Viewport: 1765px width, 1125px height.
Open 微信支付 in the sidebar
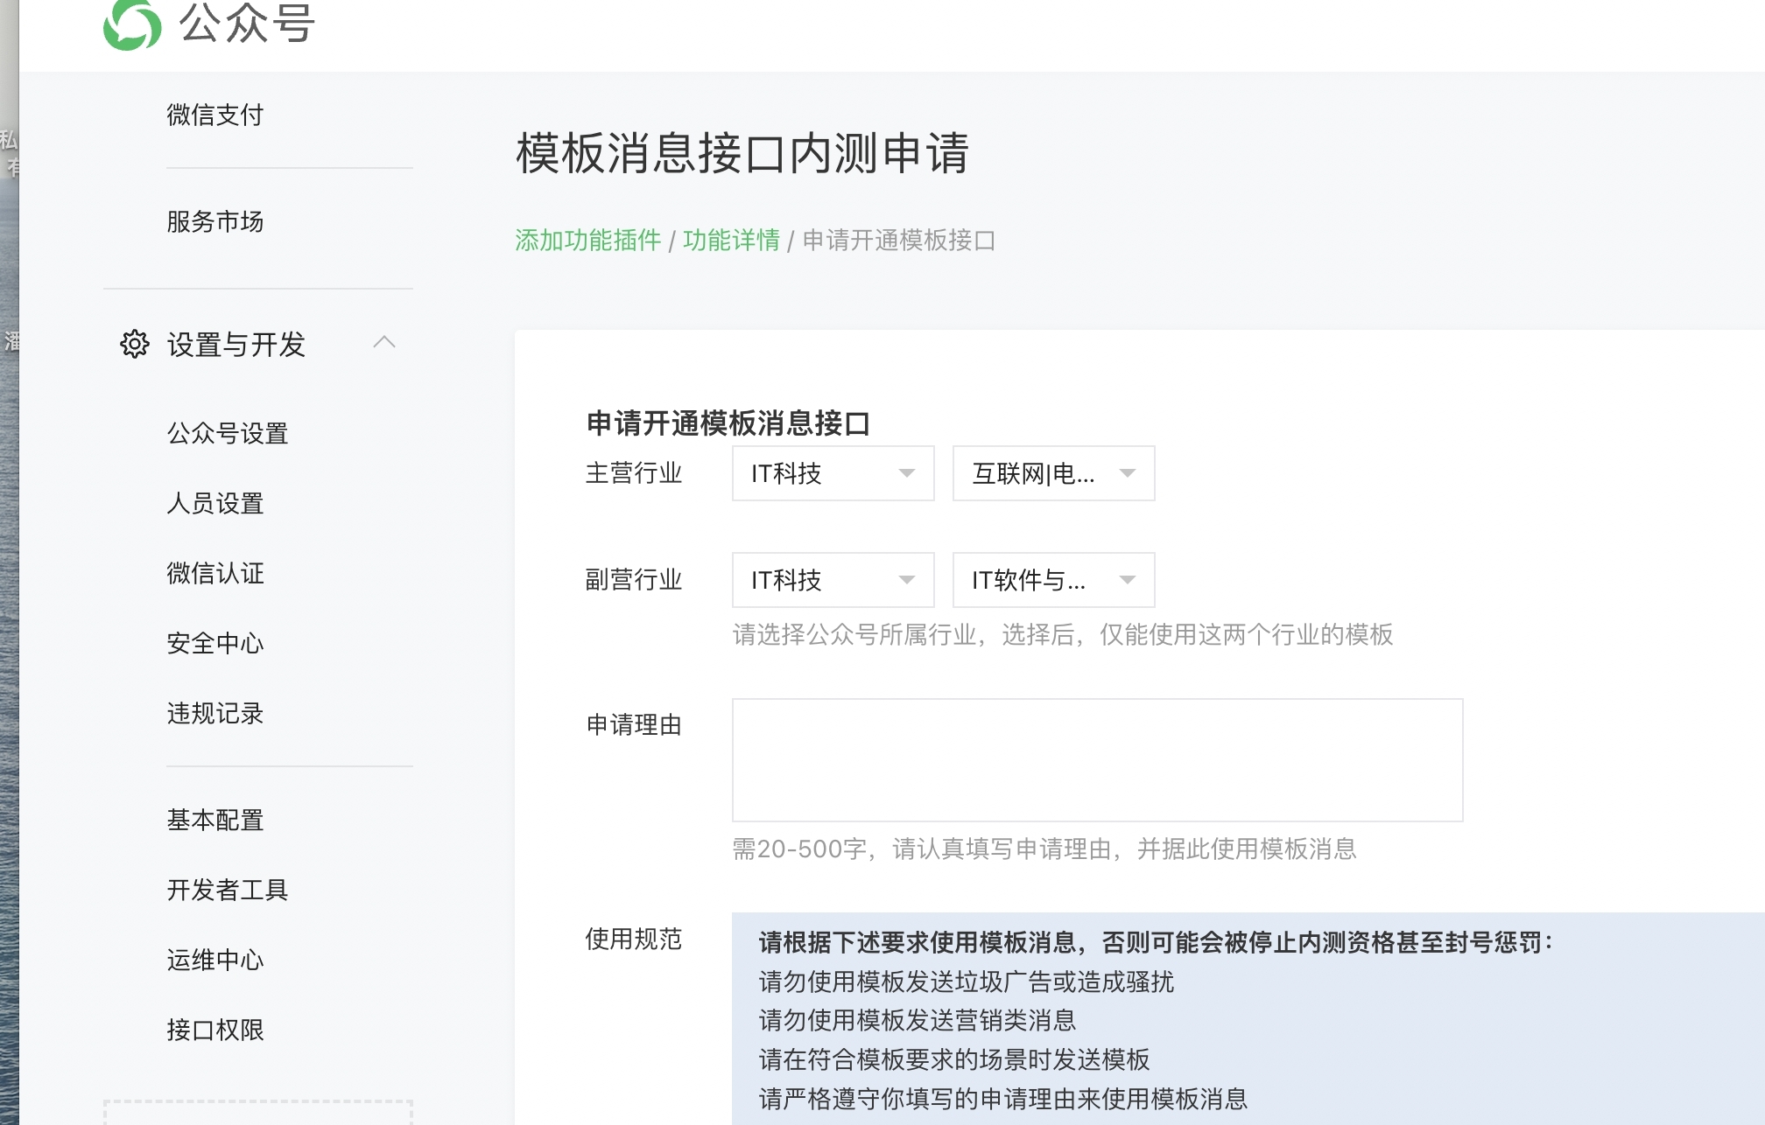[215, 115]
